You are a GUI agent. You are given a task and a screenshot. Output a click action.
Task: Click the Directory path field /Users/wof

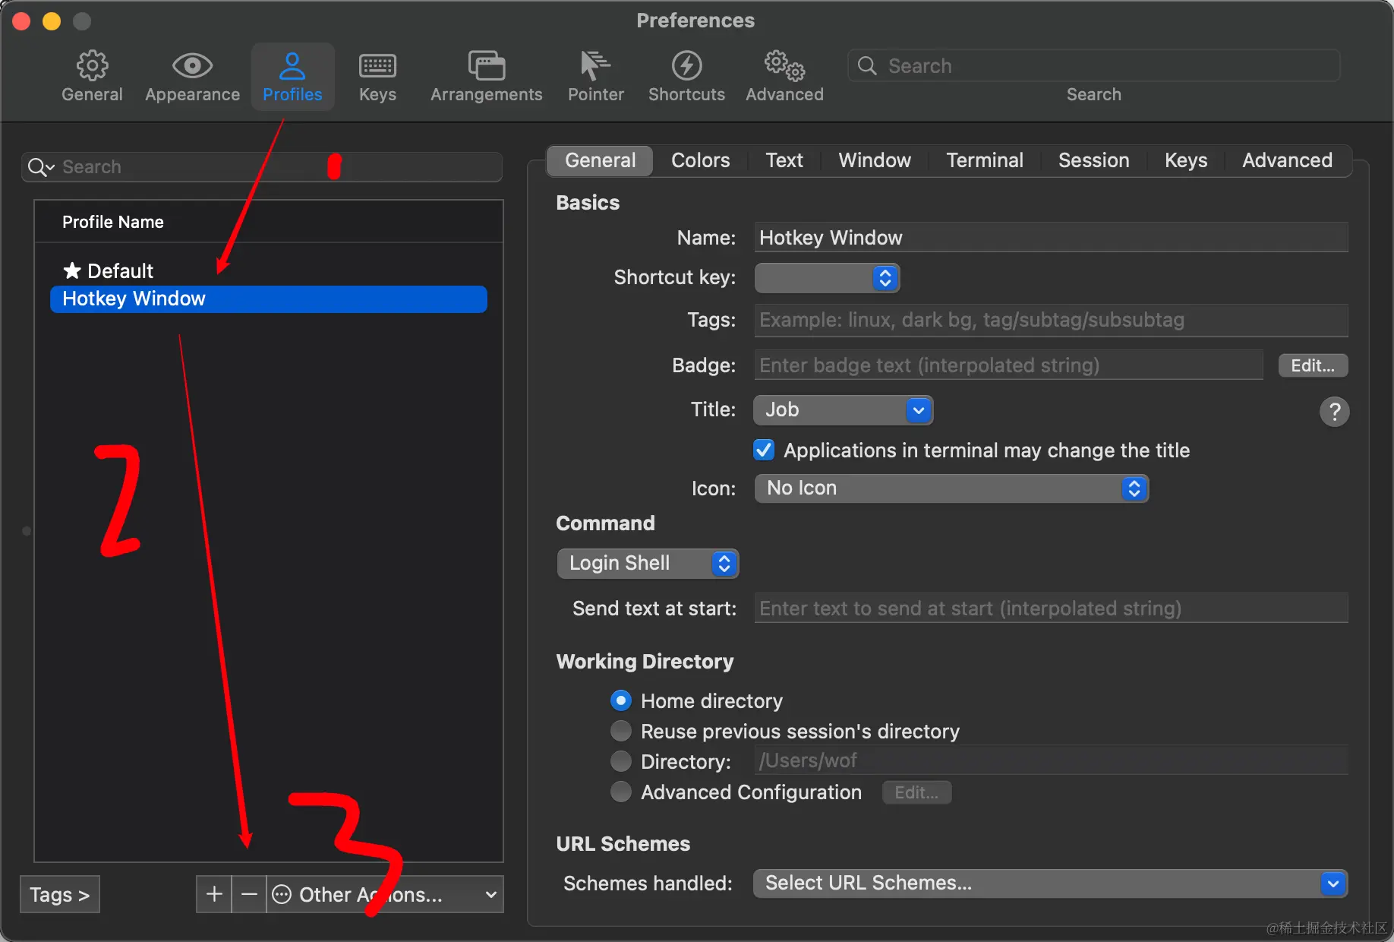click(x=1051, y=760)
